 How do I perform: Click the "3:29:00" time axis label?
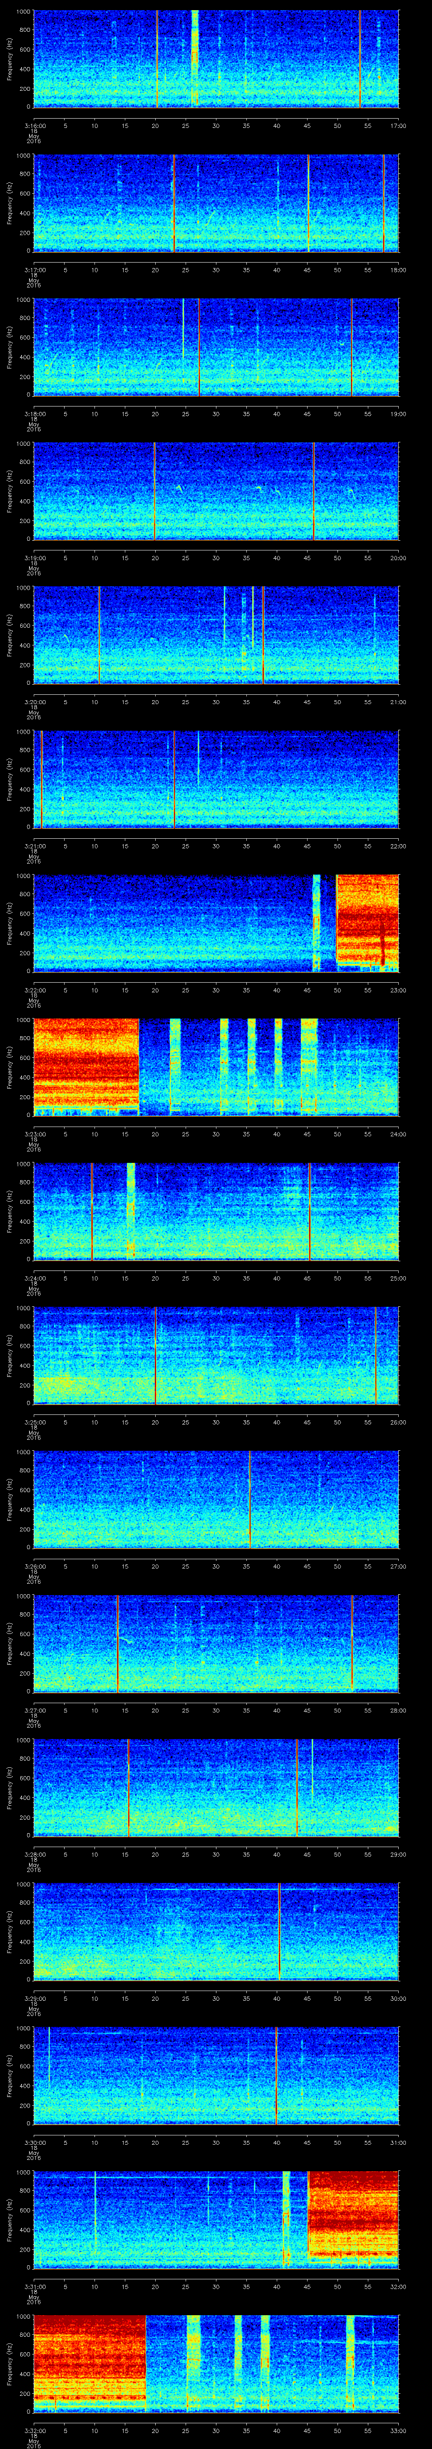click(x=35, y=1997)
